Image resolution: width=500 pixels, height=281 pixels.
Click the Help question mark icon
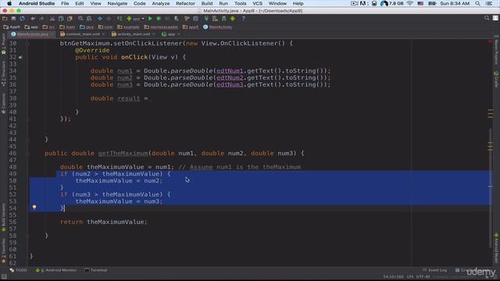243,19
